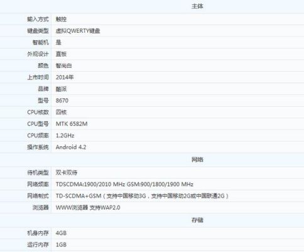Select the 颜色 label
This screenshot has height=252, width=304.
pos(43,66)
